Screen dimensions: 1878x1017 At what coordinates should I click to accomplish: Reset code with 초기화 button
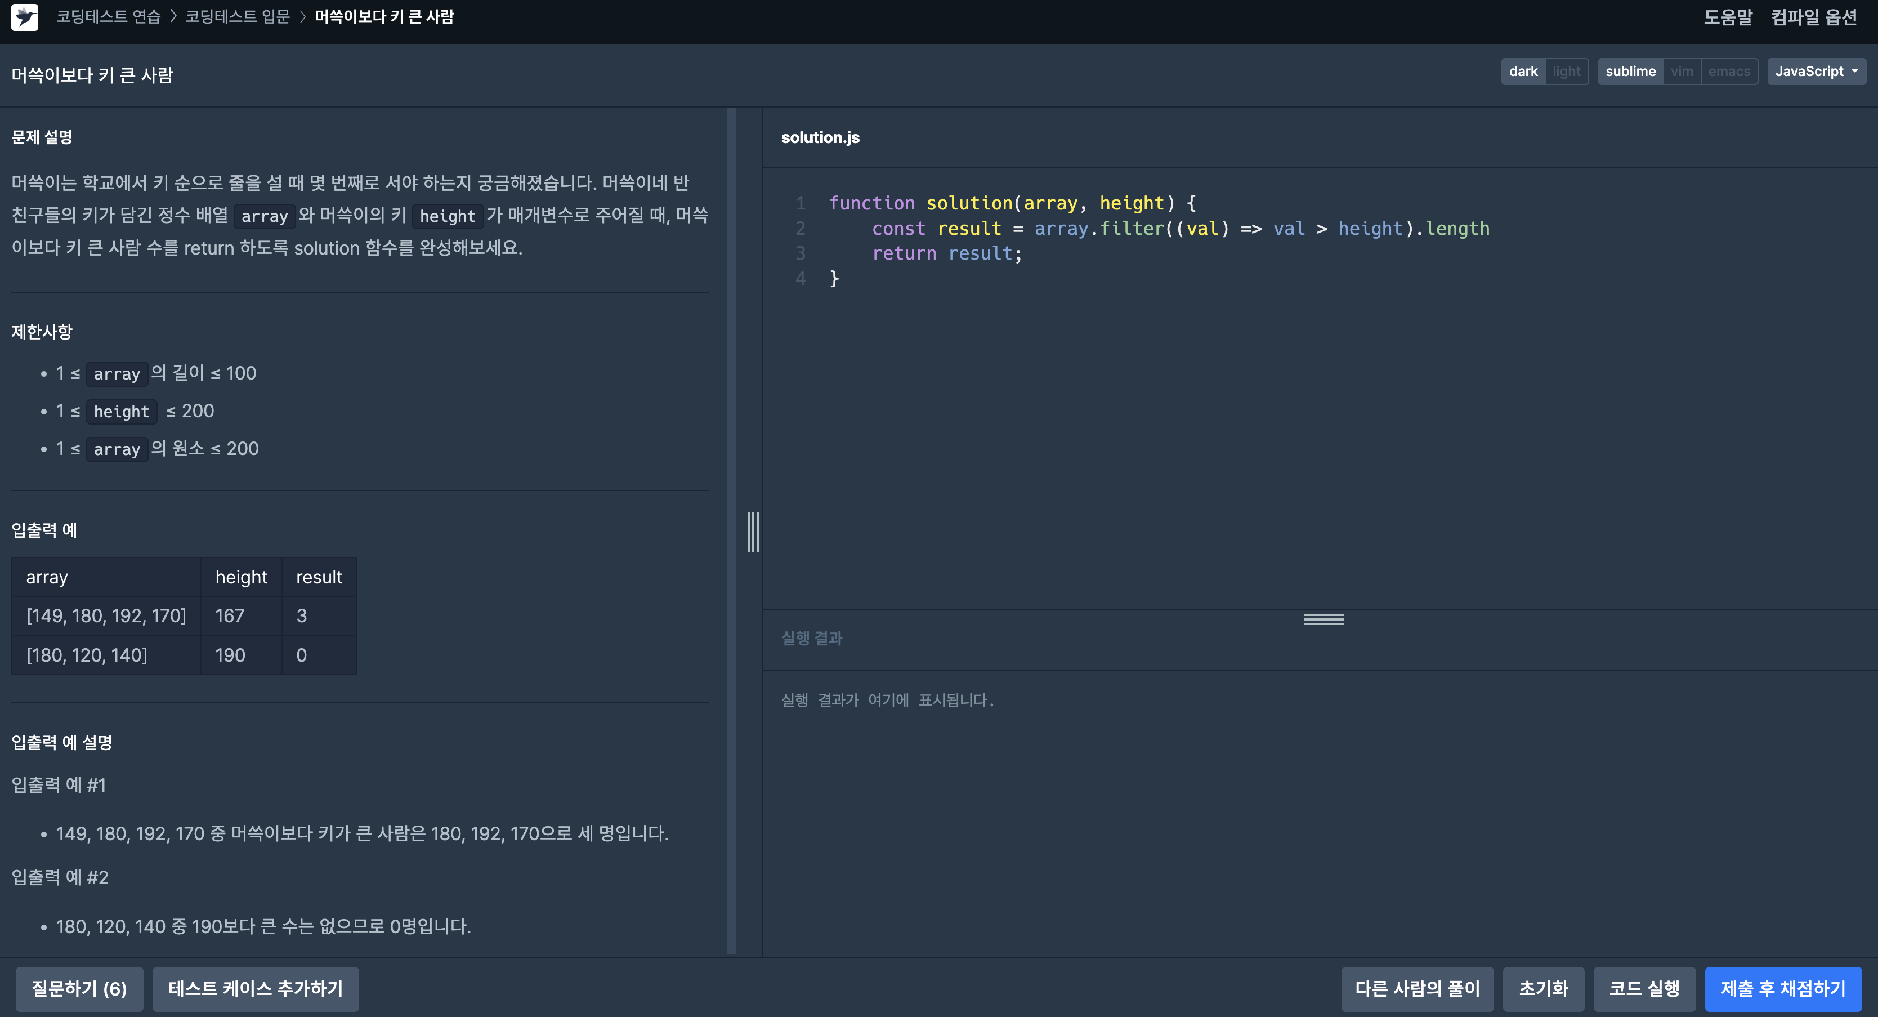click(x=1542, y=989)
